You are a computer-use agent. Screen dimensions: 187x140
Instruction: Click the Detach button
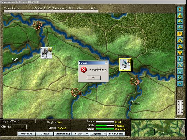(45, 134)
